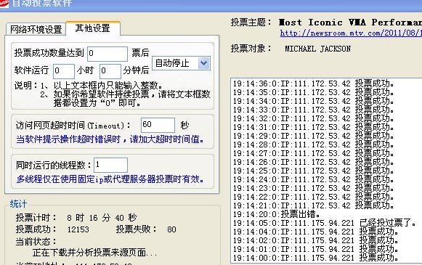
Task: Open the 自动停止 dropdown
Action: click(x=181, y=63)
